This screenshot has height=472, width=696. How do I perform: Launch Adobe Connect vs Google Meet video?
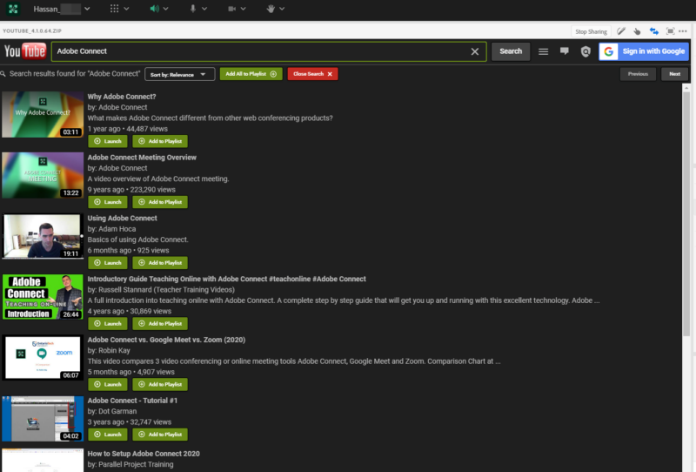(108, 384)
